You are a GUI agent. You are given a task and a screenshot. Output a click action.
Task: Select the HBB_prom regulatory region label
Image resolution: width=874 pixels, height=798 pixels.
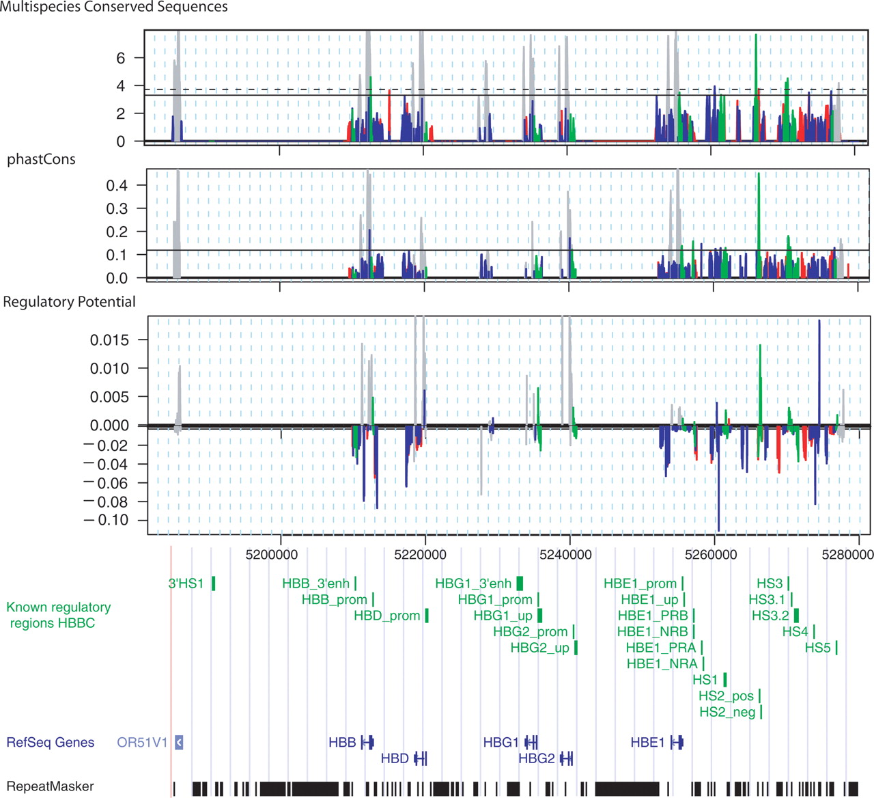click(x=335, y=600)
